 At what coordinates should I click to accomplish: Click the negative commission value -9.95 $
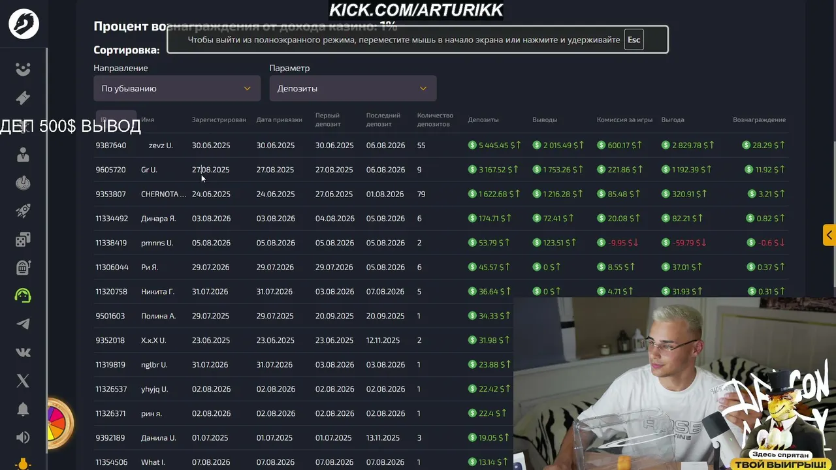click(618, 243)
